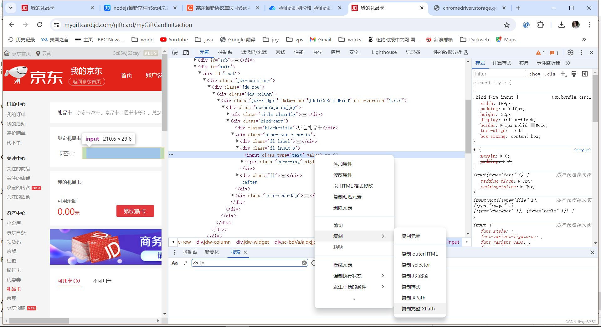Switch to chromedriver.storage tab
This screenshot has height=327, width=601.
coord(470,8)
